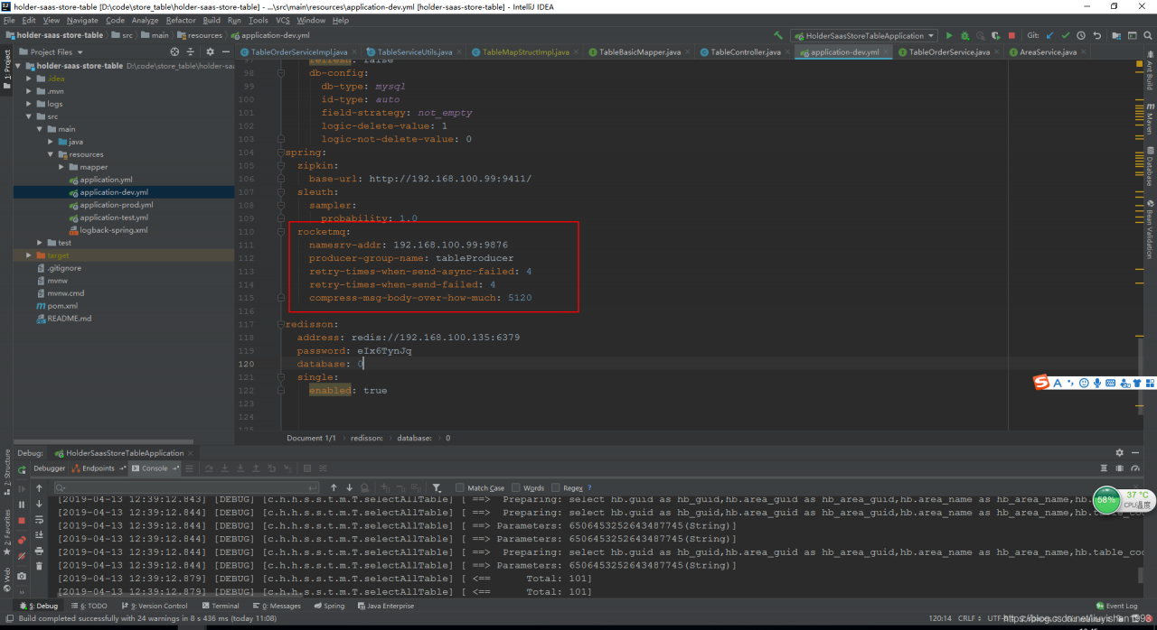The width and height of the screenshot is (1157, 630).
Task: Rerun the application in the Debug panel
Action: coord(22,468)
